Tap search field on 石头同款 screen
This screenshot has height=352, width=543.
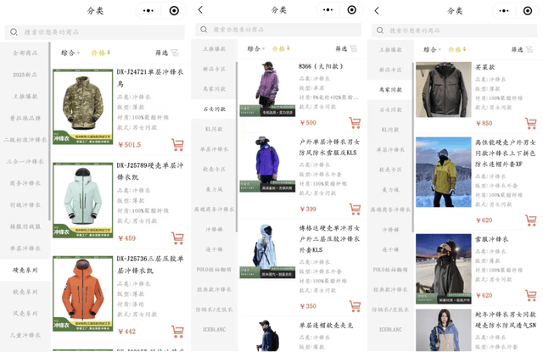click(x=278, y=30)
